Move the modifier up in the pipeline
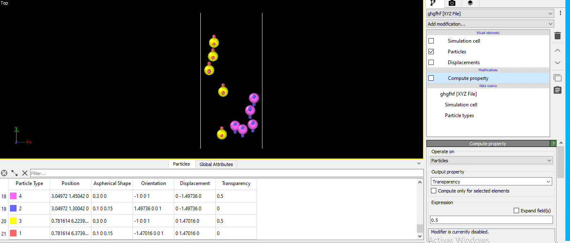This screenshot has width=570, height=243. tap(558, 50)
